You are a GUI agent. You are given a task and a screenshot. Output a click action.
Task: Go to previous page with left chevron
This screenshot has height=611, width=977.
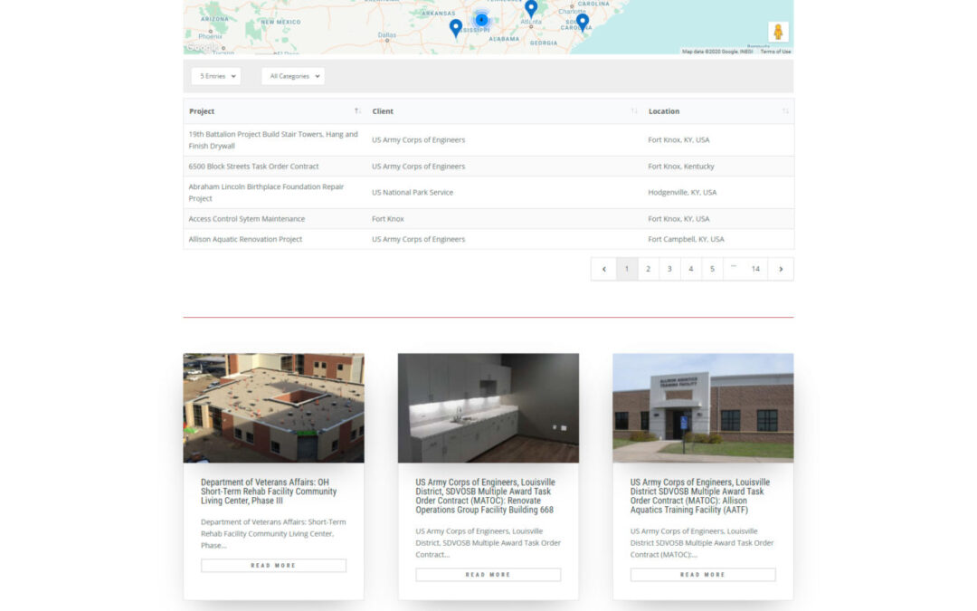[x=603, y=269]
